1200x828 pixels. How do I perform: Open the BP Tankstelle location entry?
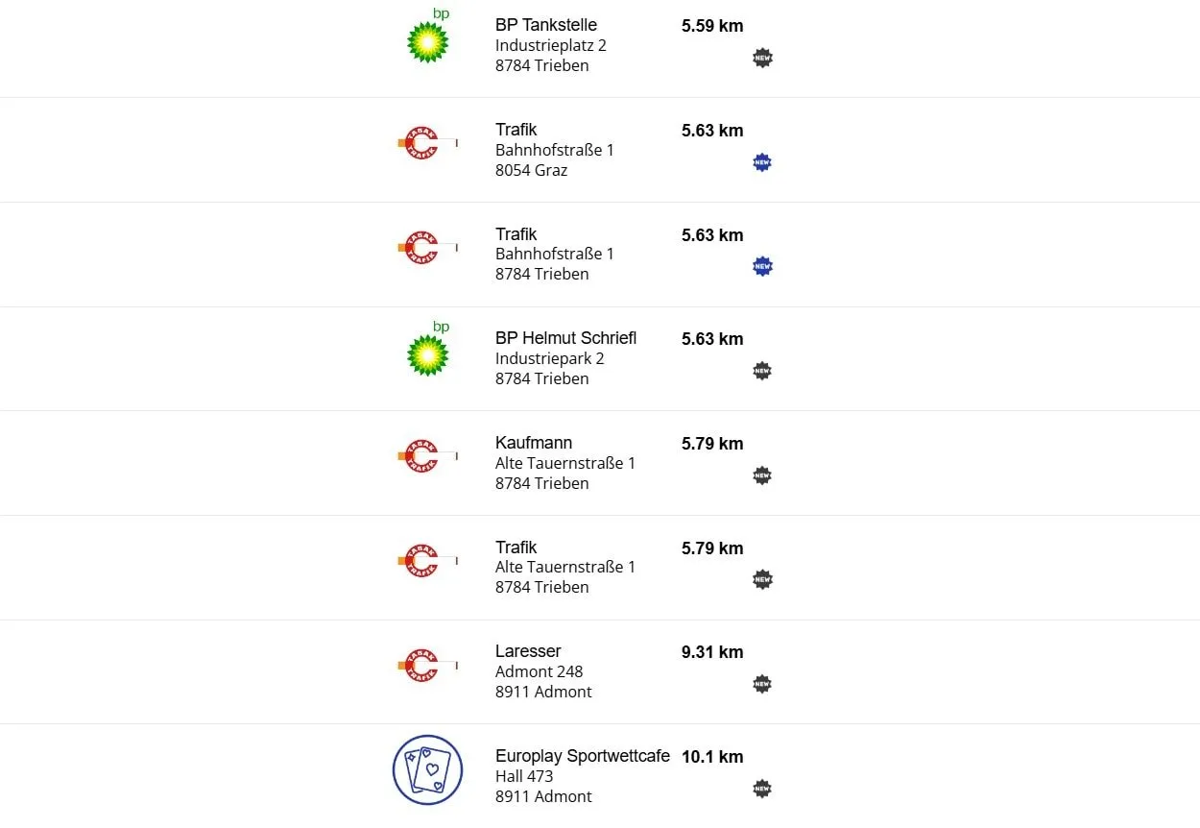545,25
